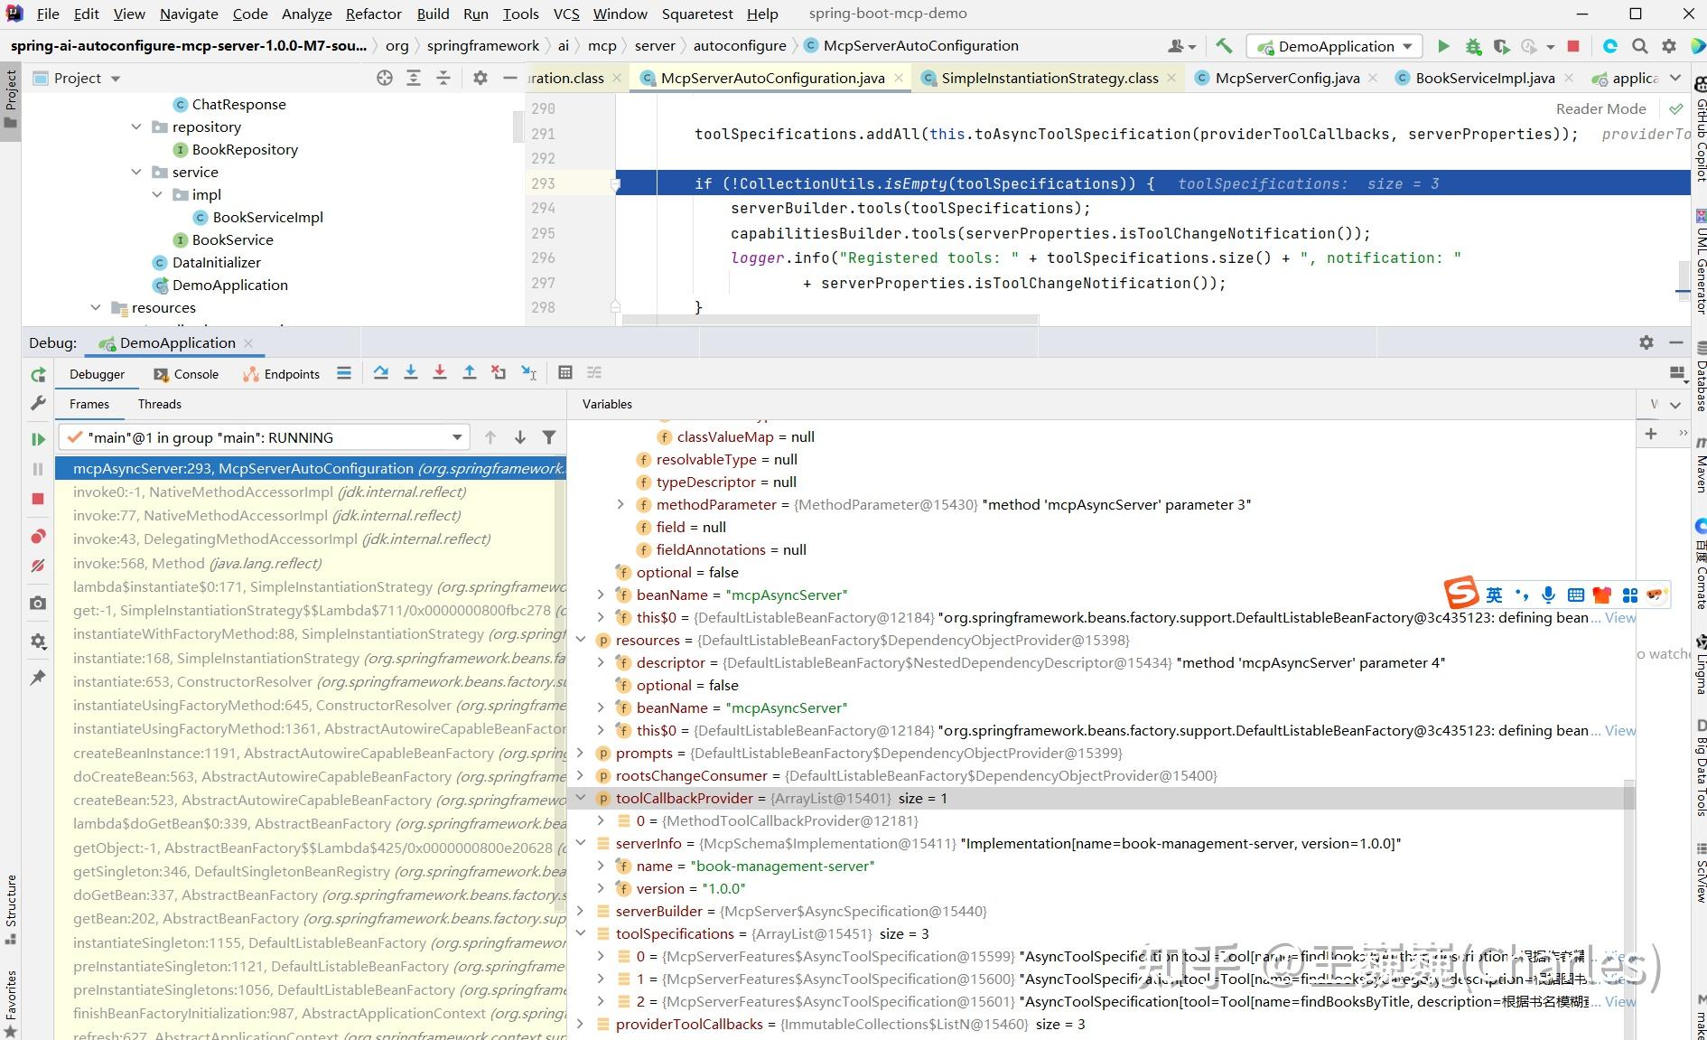Click the Step Over debugger icon
Screen dimensions: 1707x1040
point(381,373)
